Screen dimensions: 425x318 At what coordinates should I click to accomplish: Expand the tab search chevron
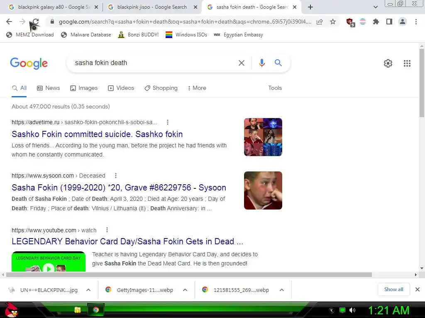375,7
